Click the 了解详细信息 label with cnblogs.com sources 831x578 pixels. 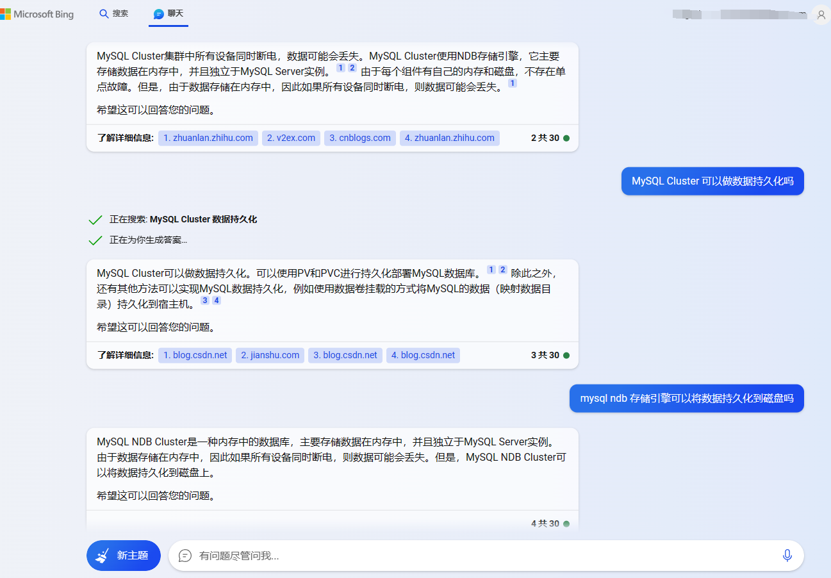pos(126,138)
